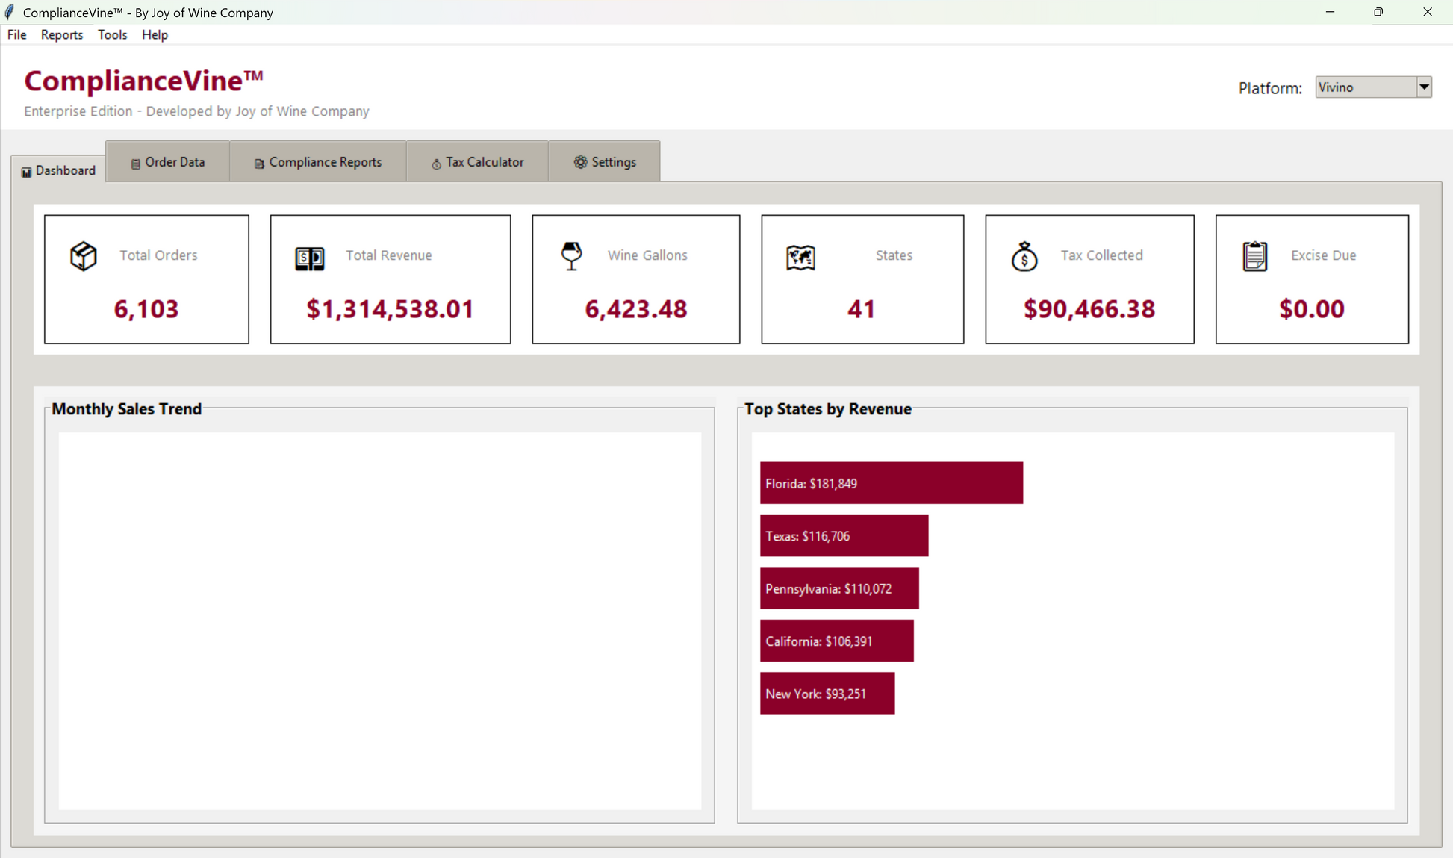Open the Tools menu
The image size is (1453, 858).
coord(112,34)
